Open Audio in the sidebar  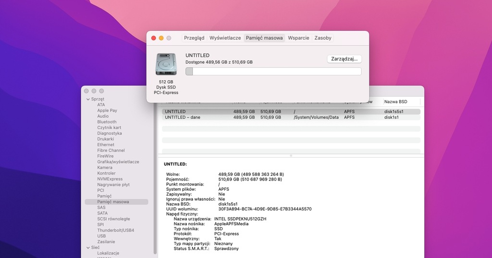103,116
